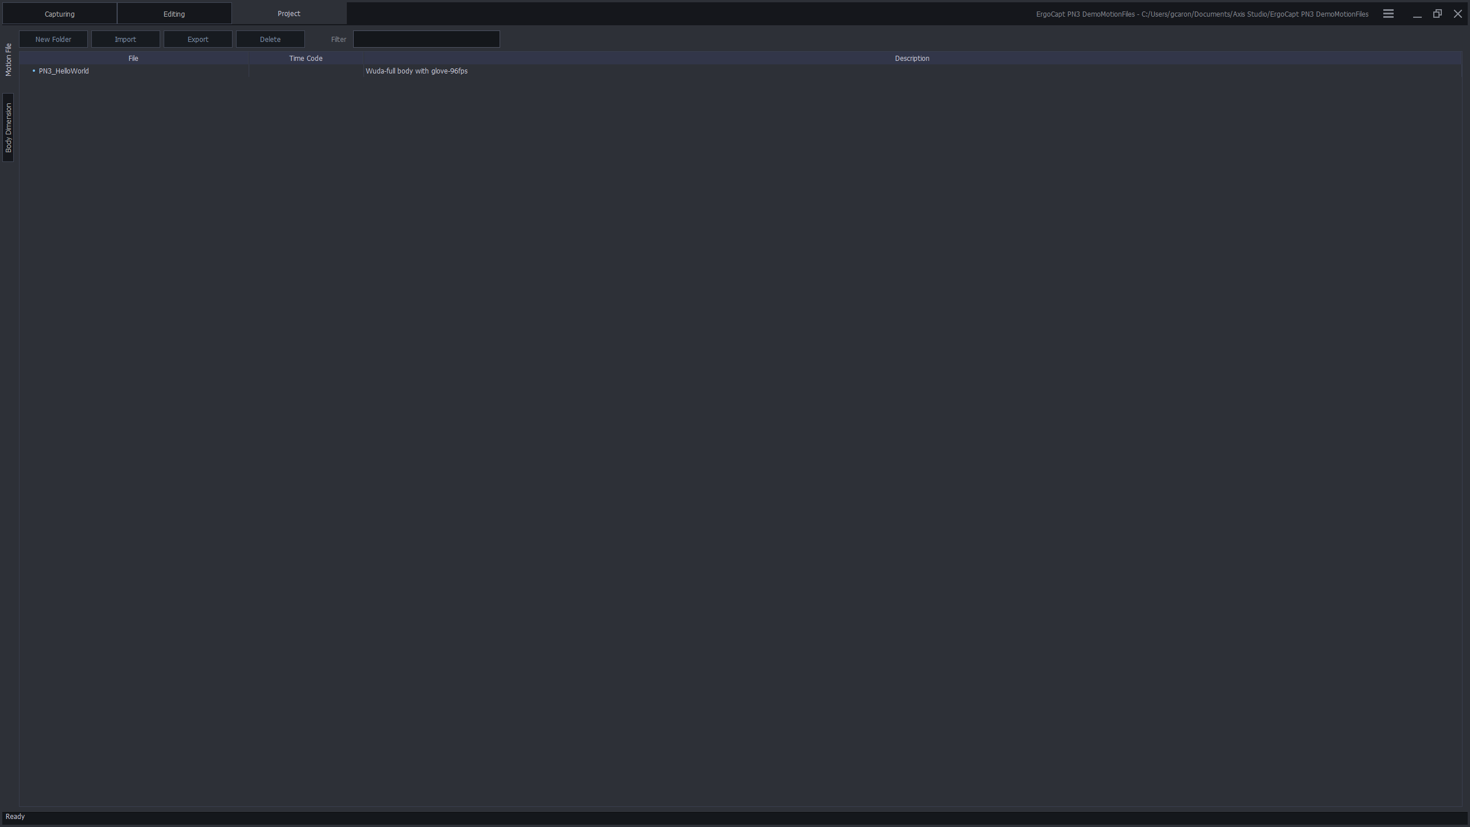Click the Description column header
Viewport: 1470px width, 827px height.
(912, 58)
